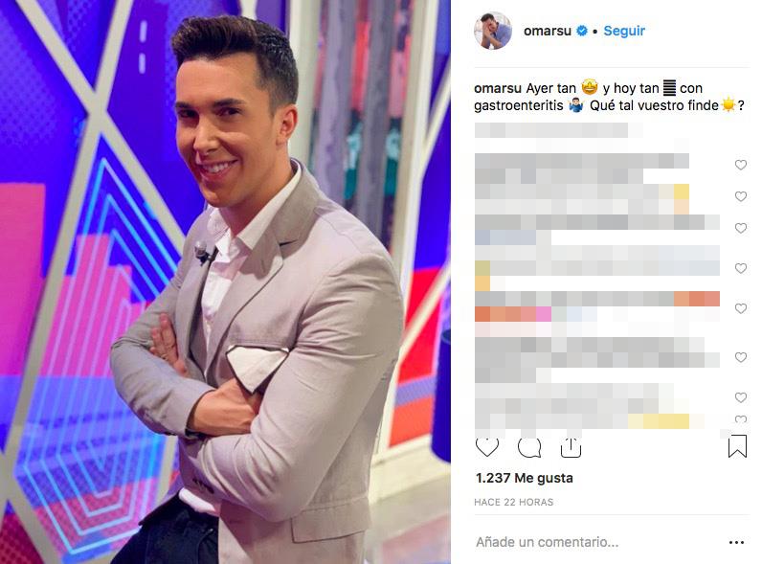Viewport: 762px width, 564px height.
Task: Open omarsu profile from header username
Action: (x=548, y=31)
